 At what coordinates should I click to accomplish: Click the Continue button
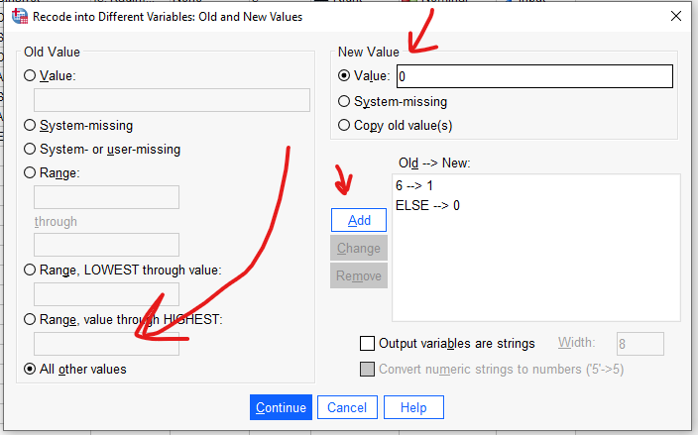pos(282,407)
